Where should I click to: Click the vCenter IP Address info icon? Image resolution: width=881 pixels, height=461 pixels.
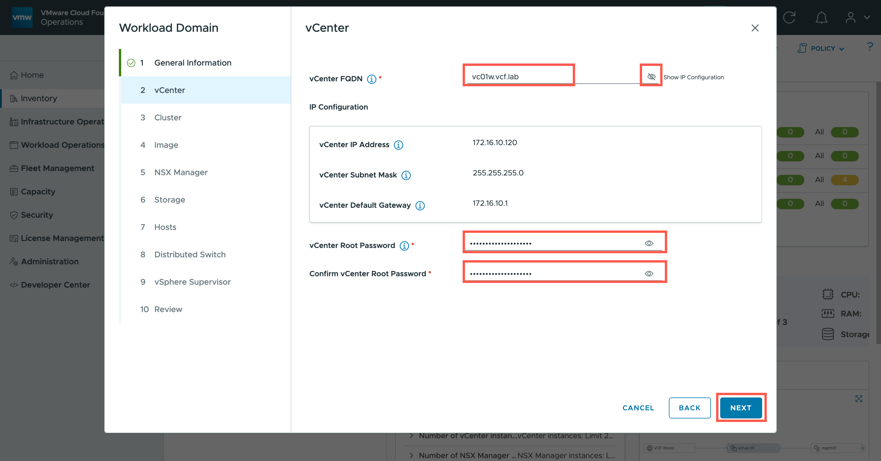click(399, 145)
